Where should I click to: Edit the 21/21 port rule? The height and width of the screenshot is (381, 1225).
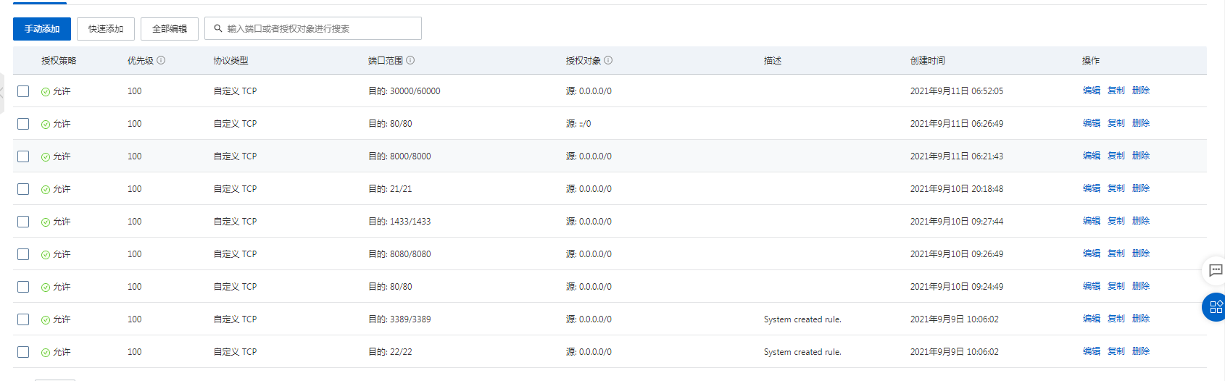coord(1091,188)
